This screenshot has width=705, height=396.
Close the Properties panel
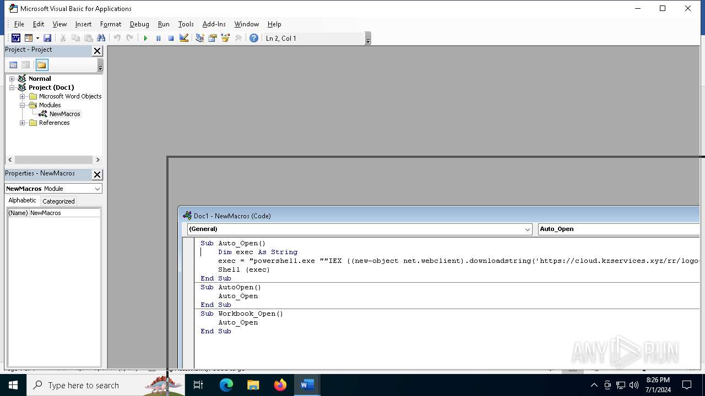[97, 174]
